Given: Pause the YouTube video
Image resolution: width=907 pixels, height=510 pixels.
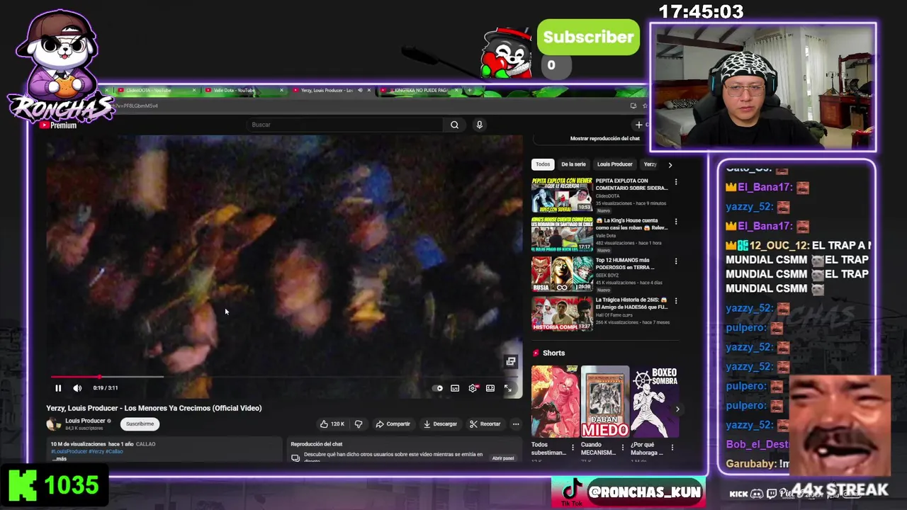Looking at the screenshot, I should point(58,388).
